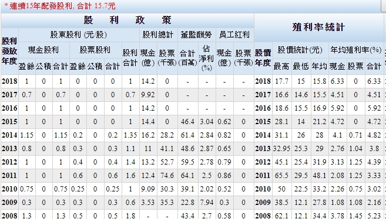Click employee bonus cash '0.79' for 2012
This screenshot has height=219, width=386.
[224, 162]
